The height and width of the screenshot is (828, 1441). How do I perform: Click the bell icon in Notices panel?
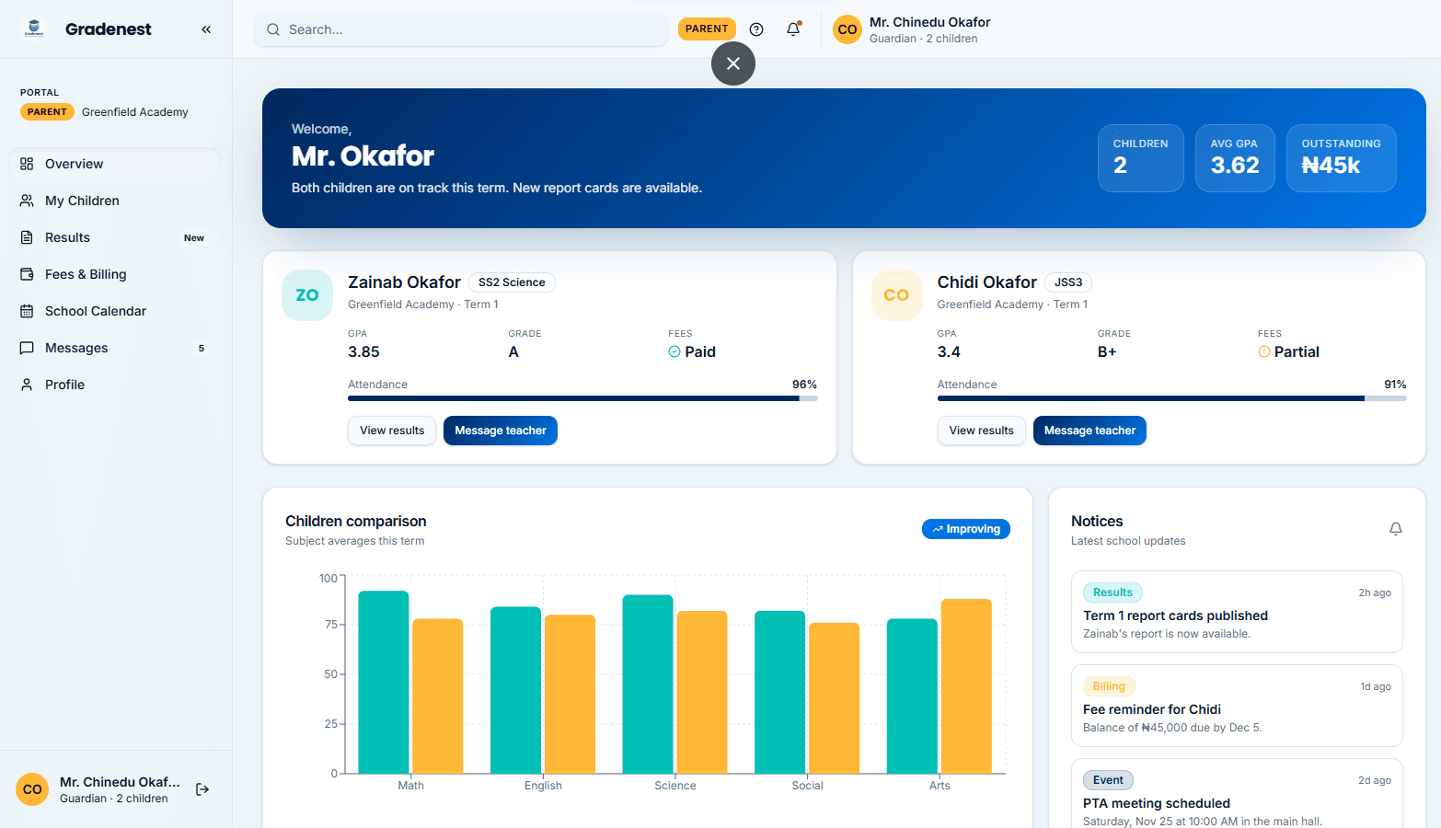1396,529
